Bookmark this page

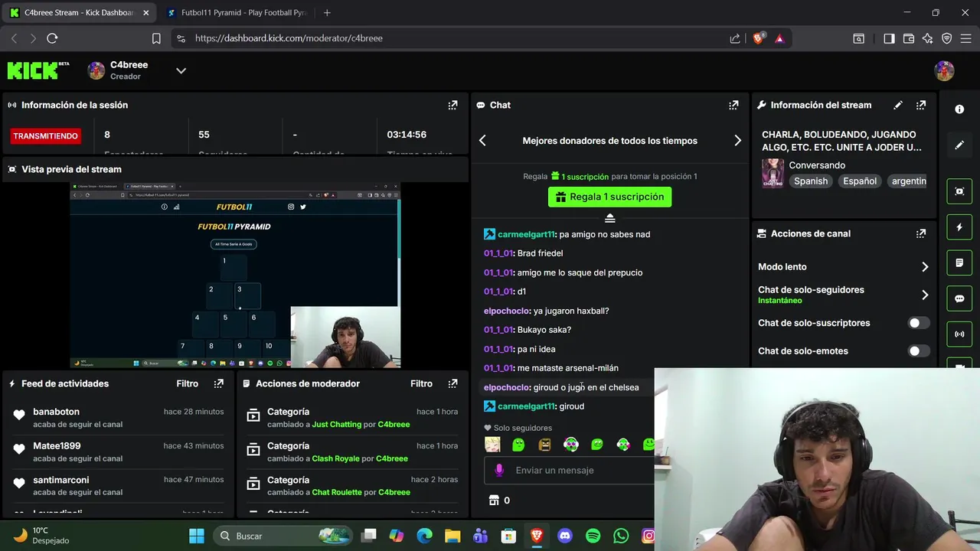coord(156,38)
